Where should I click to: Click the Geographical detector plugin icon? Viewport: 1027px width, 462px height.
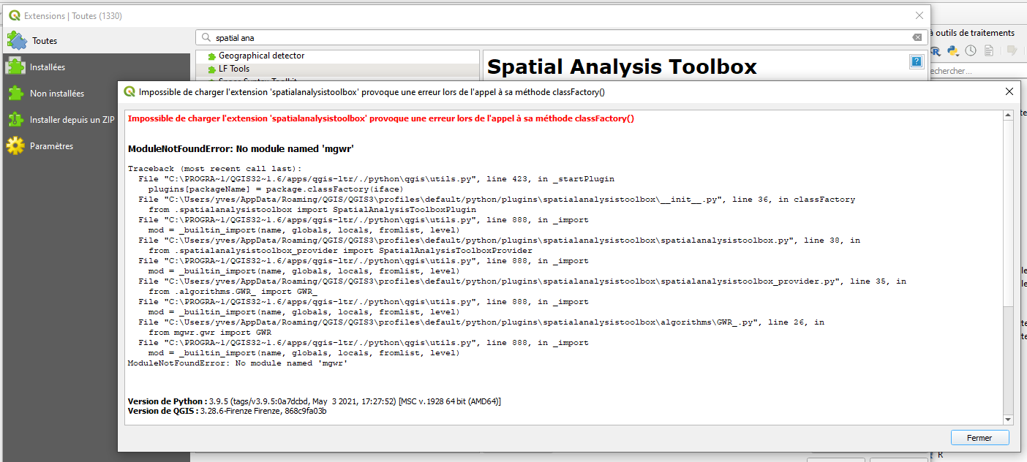point(212,56)
